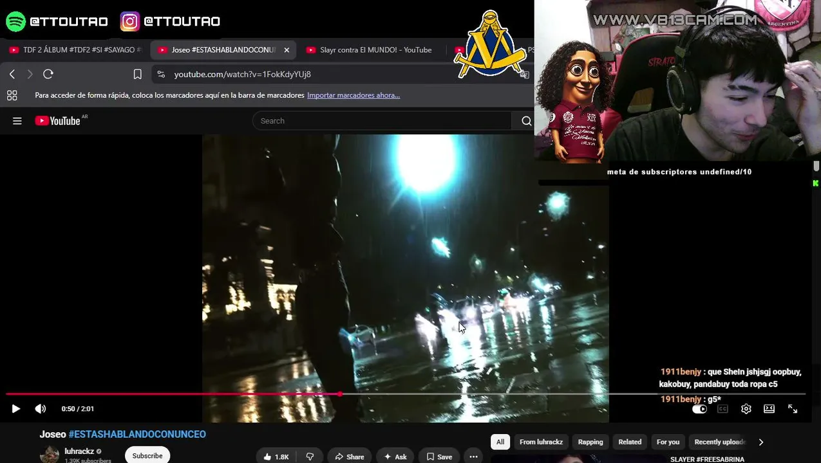Open more actions three-dot menu
Screen dimensions: 821x463
click(473, 457)
